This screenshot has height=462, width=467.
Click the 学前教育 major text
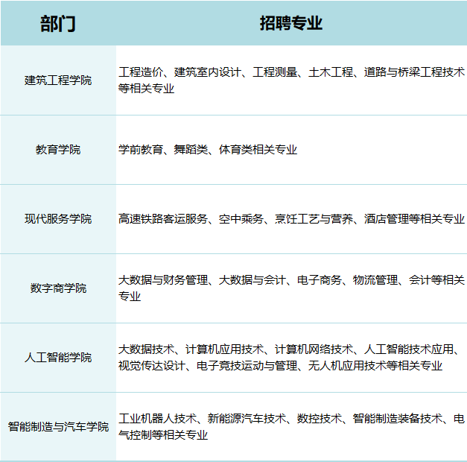(x=141, y=150)
